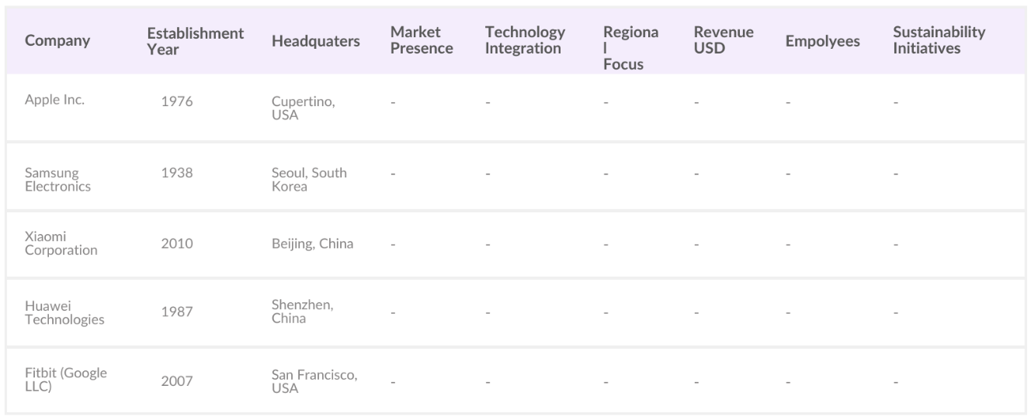Image resolution: width=1031 pixels, height=420 pixels.
Task: Click the 1938 establishment year cell
Action: [177, 173]
